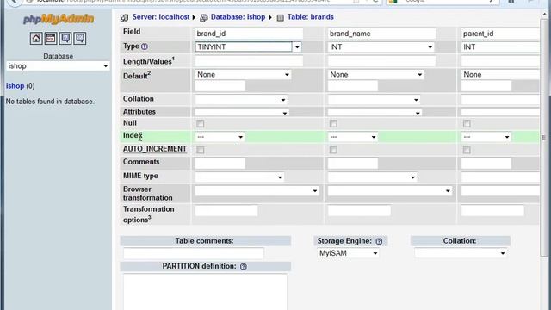The width and height of the screenshot is (551, 310).
Task: Open the Default dropdown for brand_name
Action: [x=375, y=75]
